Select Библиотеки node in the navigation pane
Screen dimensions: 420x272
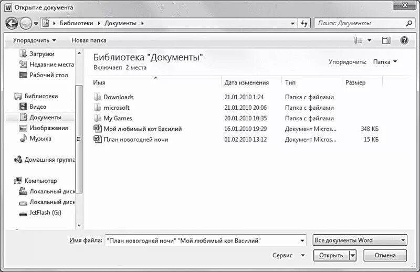(36, 96)
